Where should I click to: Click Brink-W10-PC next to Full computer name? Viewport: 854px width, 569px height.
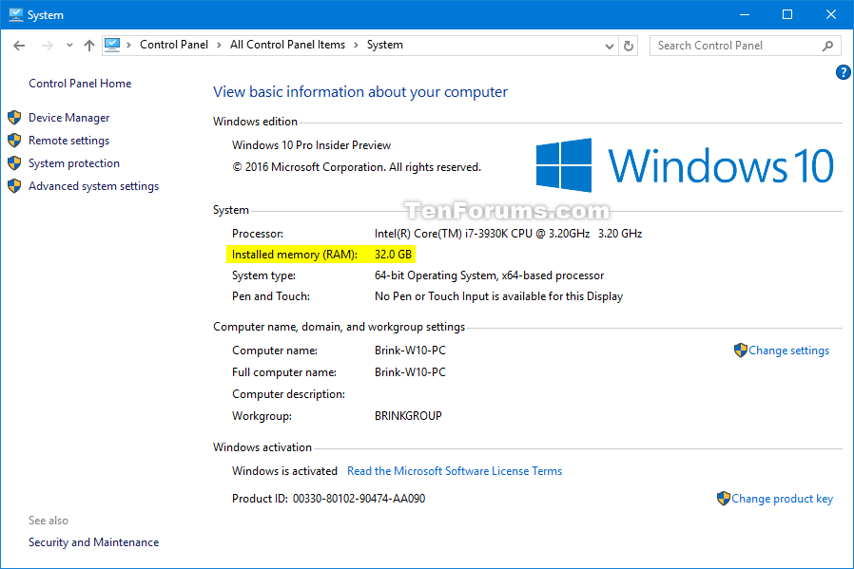click(410, 372)
